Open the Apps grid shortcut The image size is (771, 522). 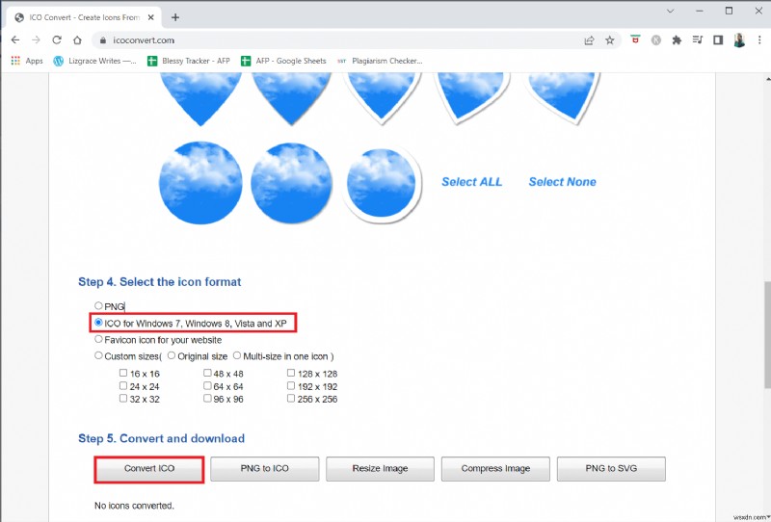pyautogui.click(x=27, y=61)
